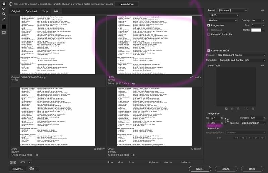268x173 pixels.
Task: Click the Learn More button
Action: (x=127, y=4)
